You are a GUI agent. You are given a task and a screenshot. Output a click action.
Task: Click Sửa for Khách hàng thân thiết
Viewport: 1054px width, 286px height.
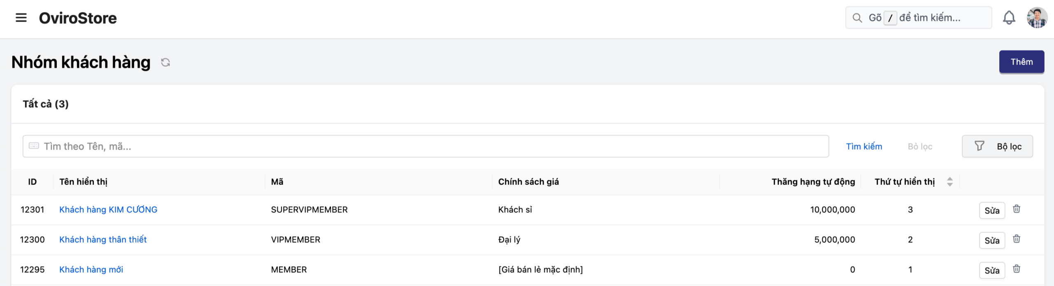(992, 241)
